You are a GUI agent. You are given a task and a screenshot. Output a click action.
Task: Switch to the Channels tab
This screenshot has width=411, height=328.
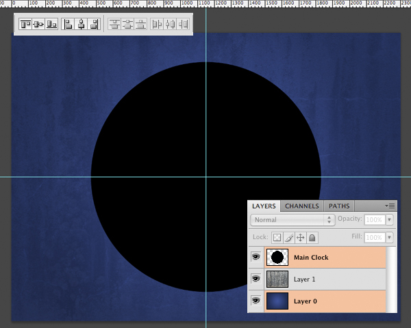pyautogui.click(x=301, y=206)
